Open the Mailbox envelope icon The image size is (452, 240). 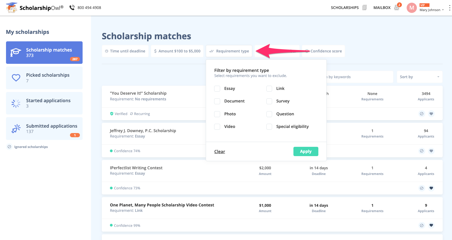[x=397, y=7]
